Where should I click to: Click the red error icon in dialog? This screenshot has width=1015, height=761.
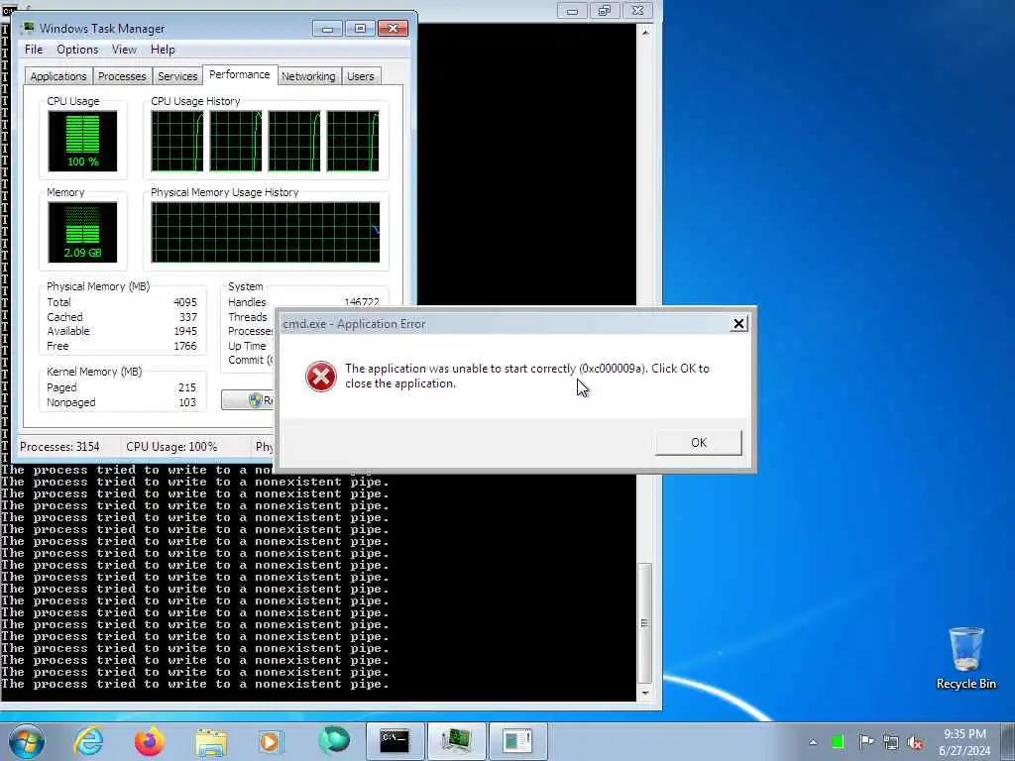320,376
